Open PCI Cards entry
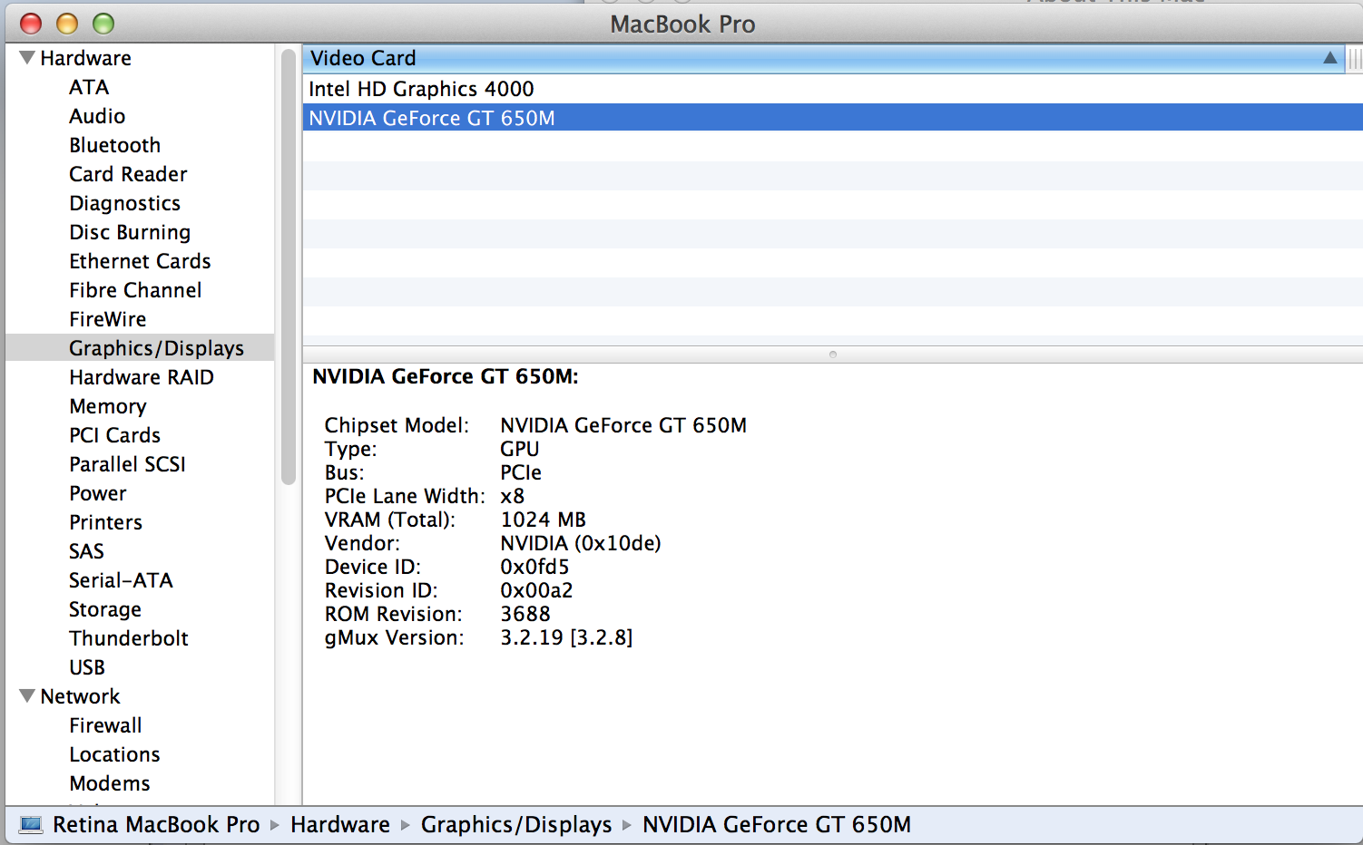The height and width of the screenshot is (845, 1363). coord(114,435)
